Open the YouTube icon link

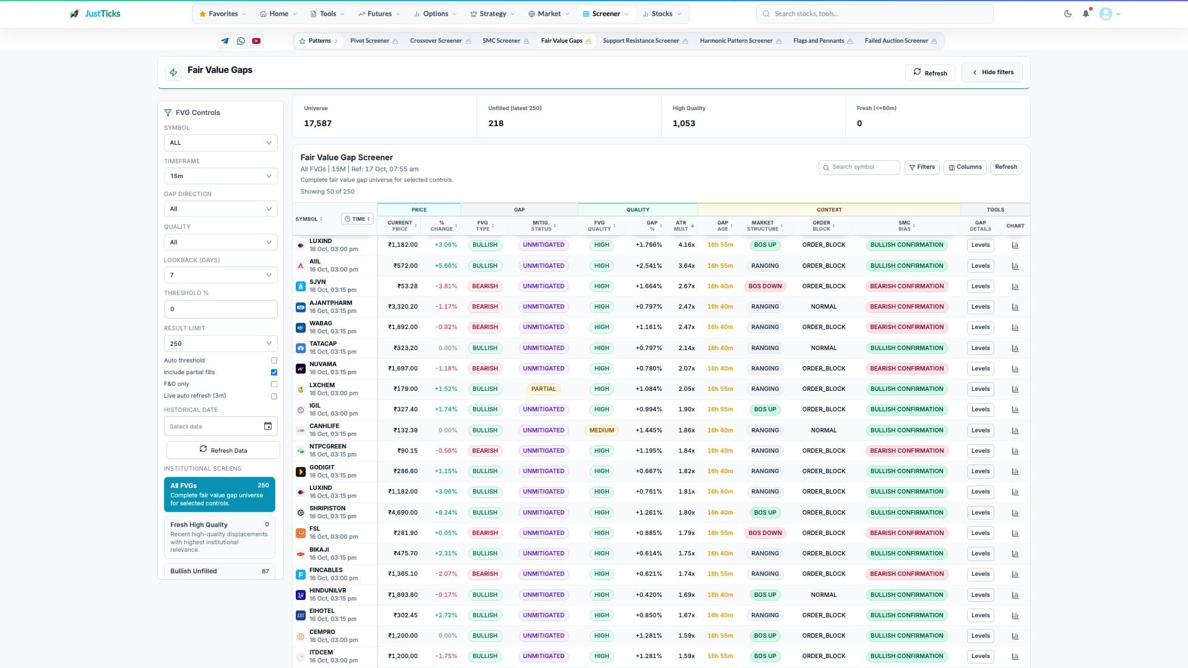pyautogui.click(x=256, y=41)
